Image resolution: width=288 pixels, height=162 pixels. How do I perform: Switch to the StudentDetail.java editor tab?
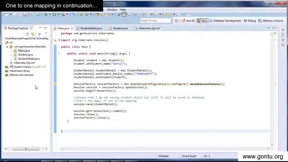(x=89, y=28)
